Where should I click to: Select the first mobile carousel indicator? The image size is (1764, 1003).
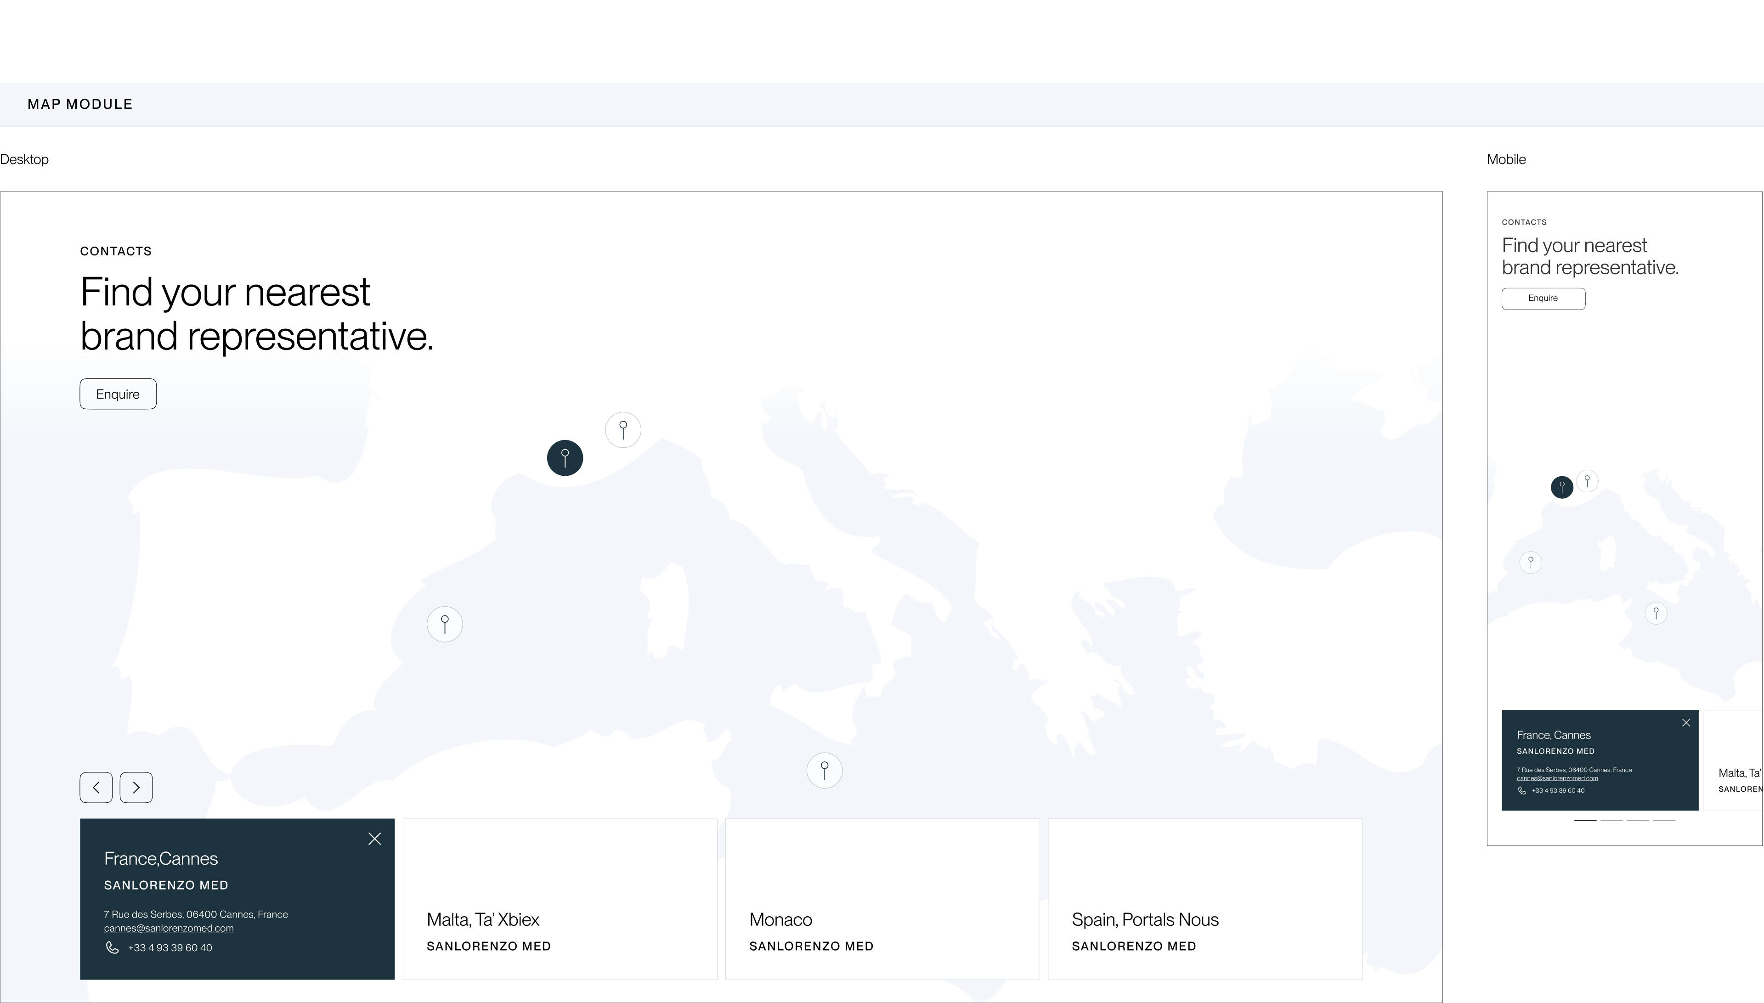(x=1585, y=820)
